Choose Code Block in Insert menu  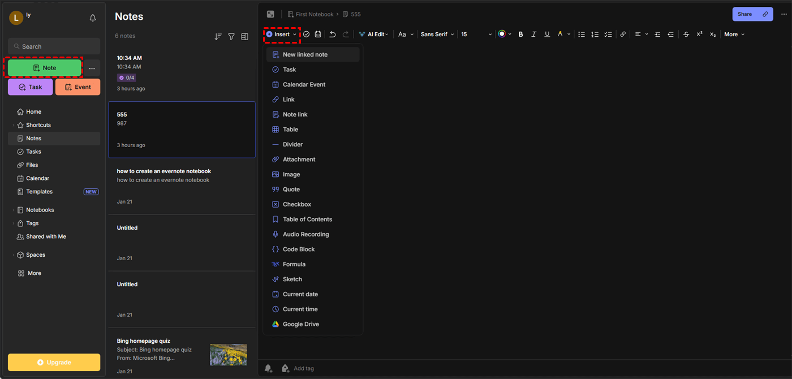click(299, 249)
